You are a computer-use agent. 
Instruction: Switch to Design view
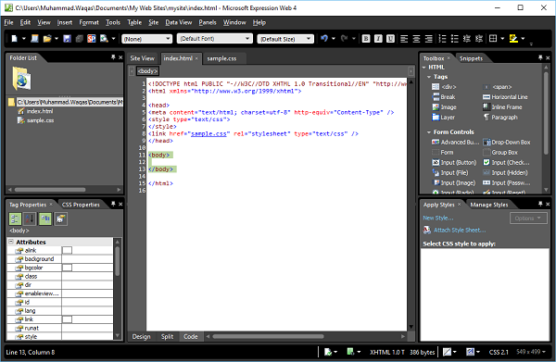(141, 336)
